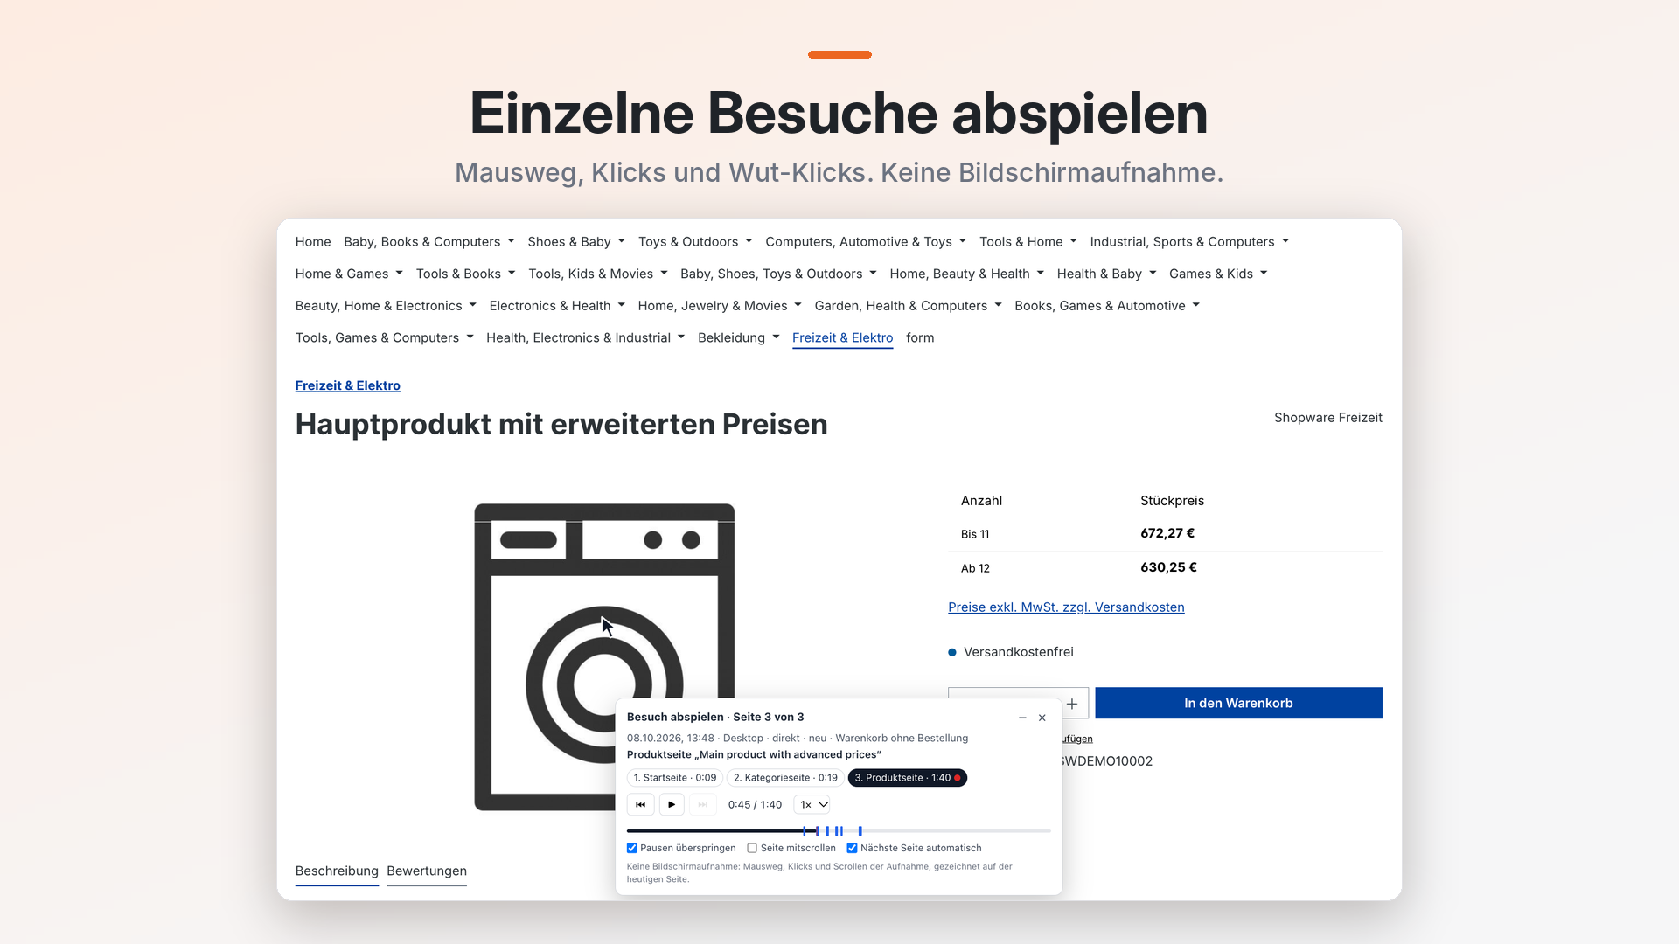The image size is (1679, 944).
Task: Click the washing machine product image
Action: coord(604,656)
